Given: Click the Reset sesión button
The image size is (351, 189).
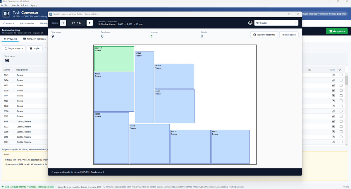Looking at the screenshot, I should [289, 35].
